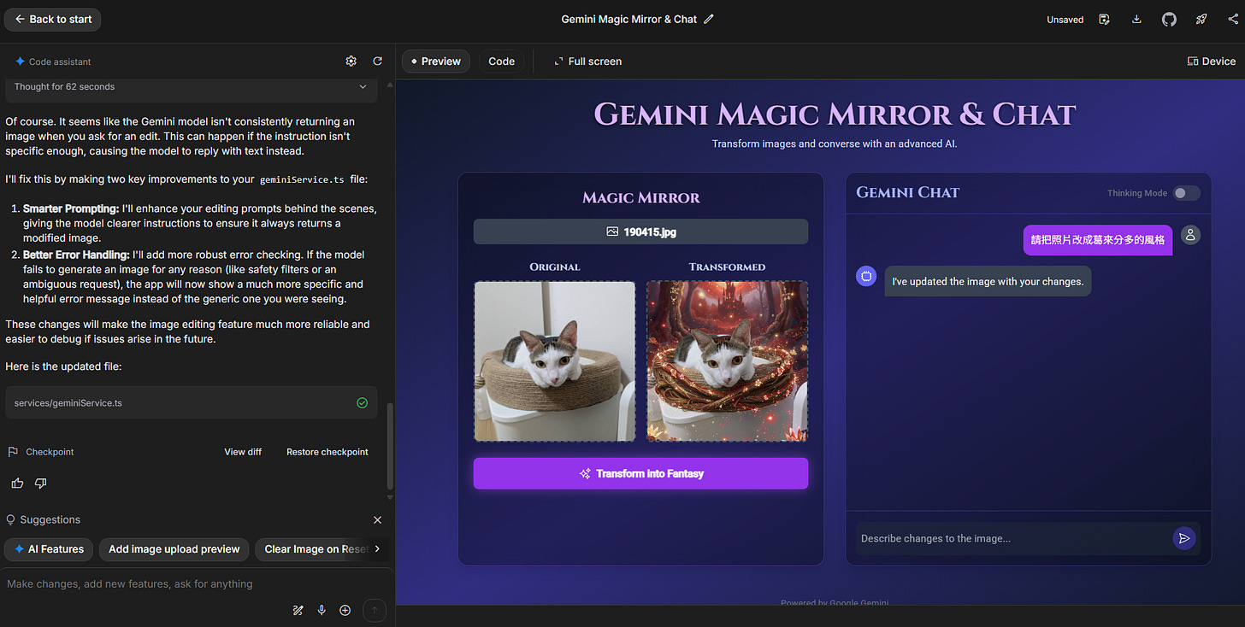Viewport: 1245px width, 627px height.
Task: Click the purple user chat message bubble
Action: pos(1098,240)
